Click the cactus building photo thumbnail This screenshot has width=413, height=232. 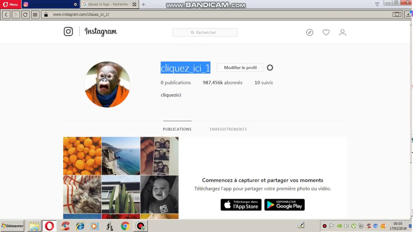(x=121, y=194)
